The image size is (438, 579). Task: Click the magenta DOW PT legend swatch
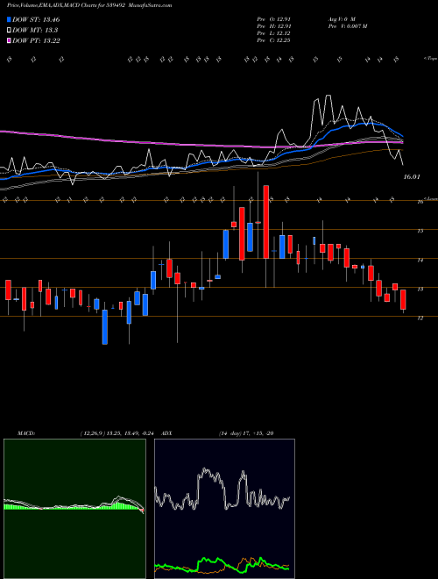[9, 40]
